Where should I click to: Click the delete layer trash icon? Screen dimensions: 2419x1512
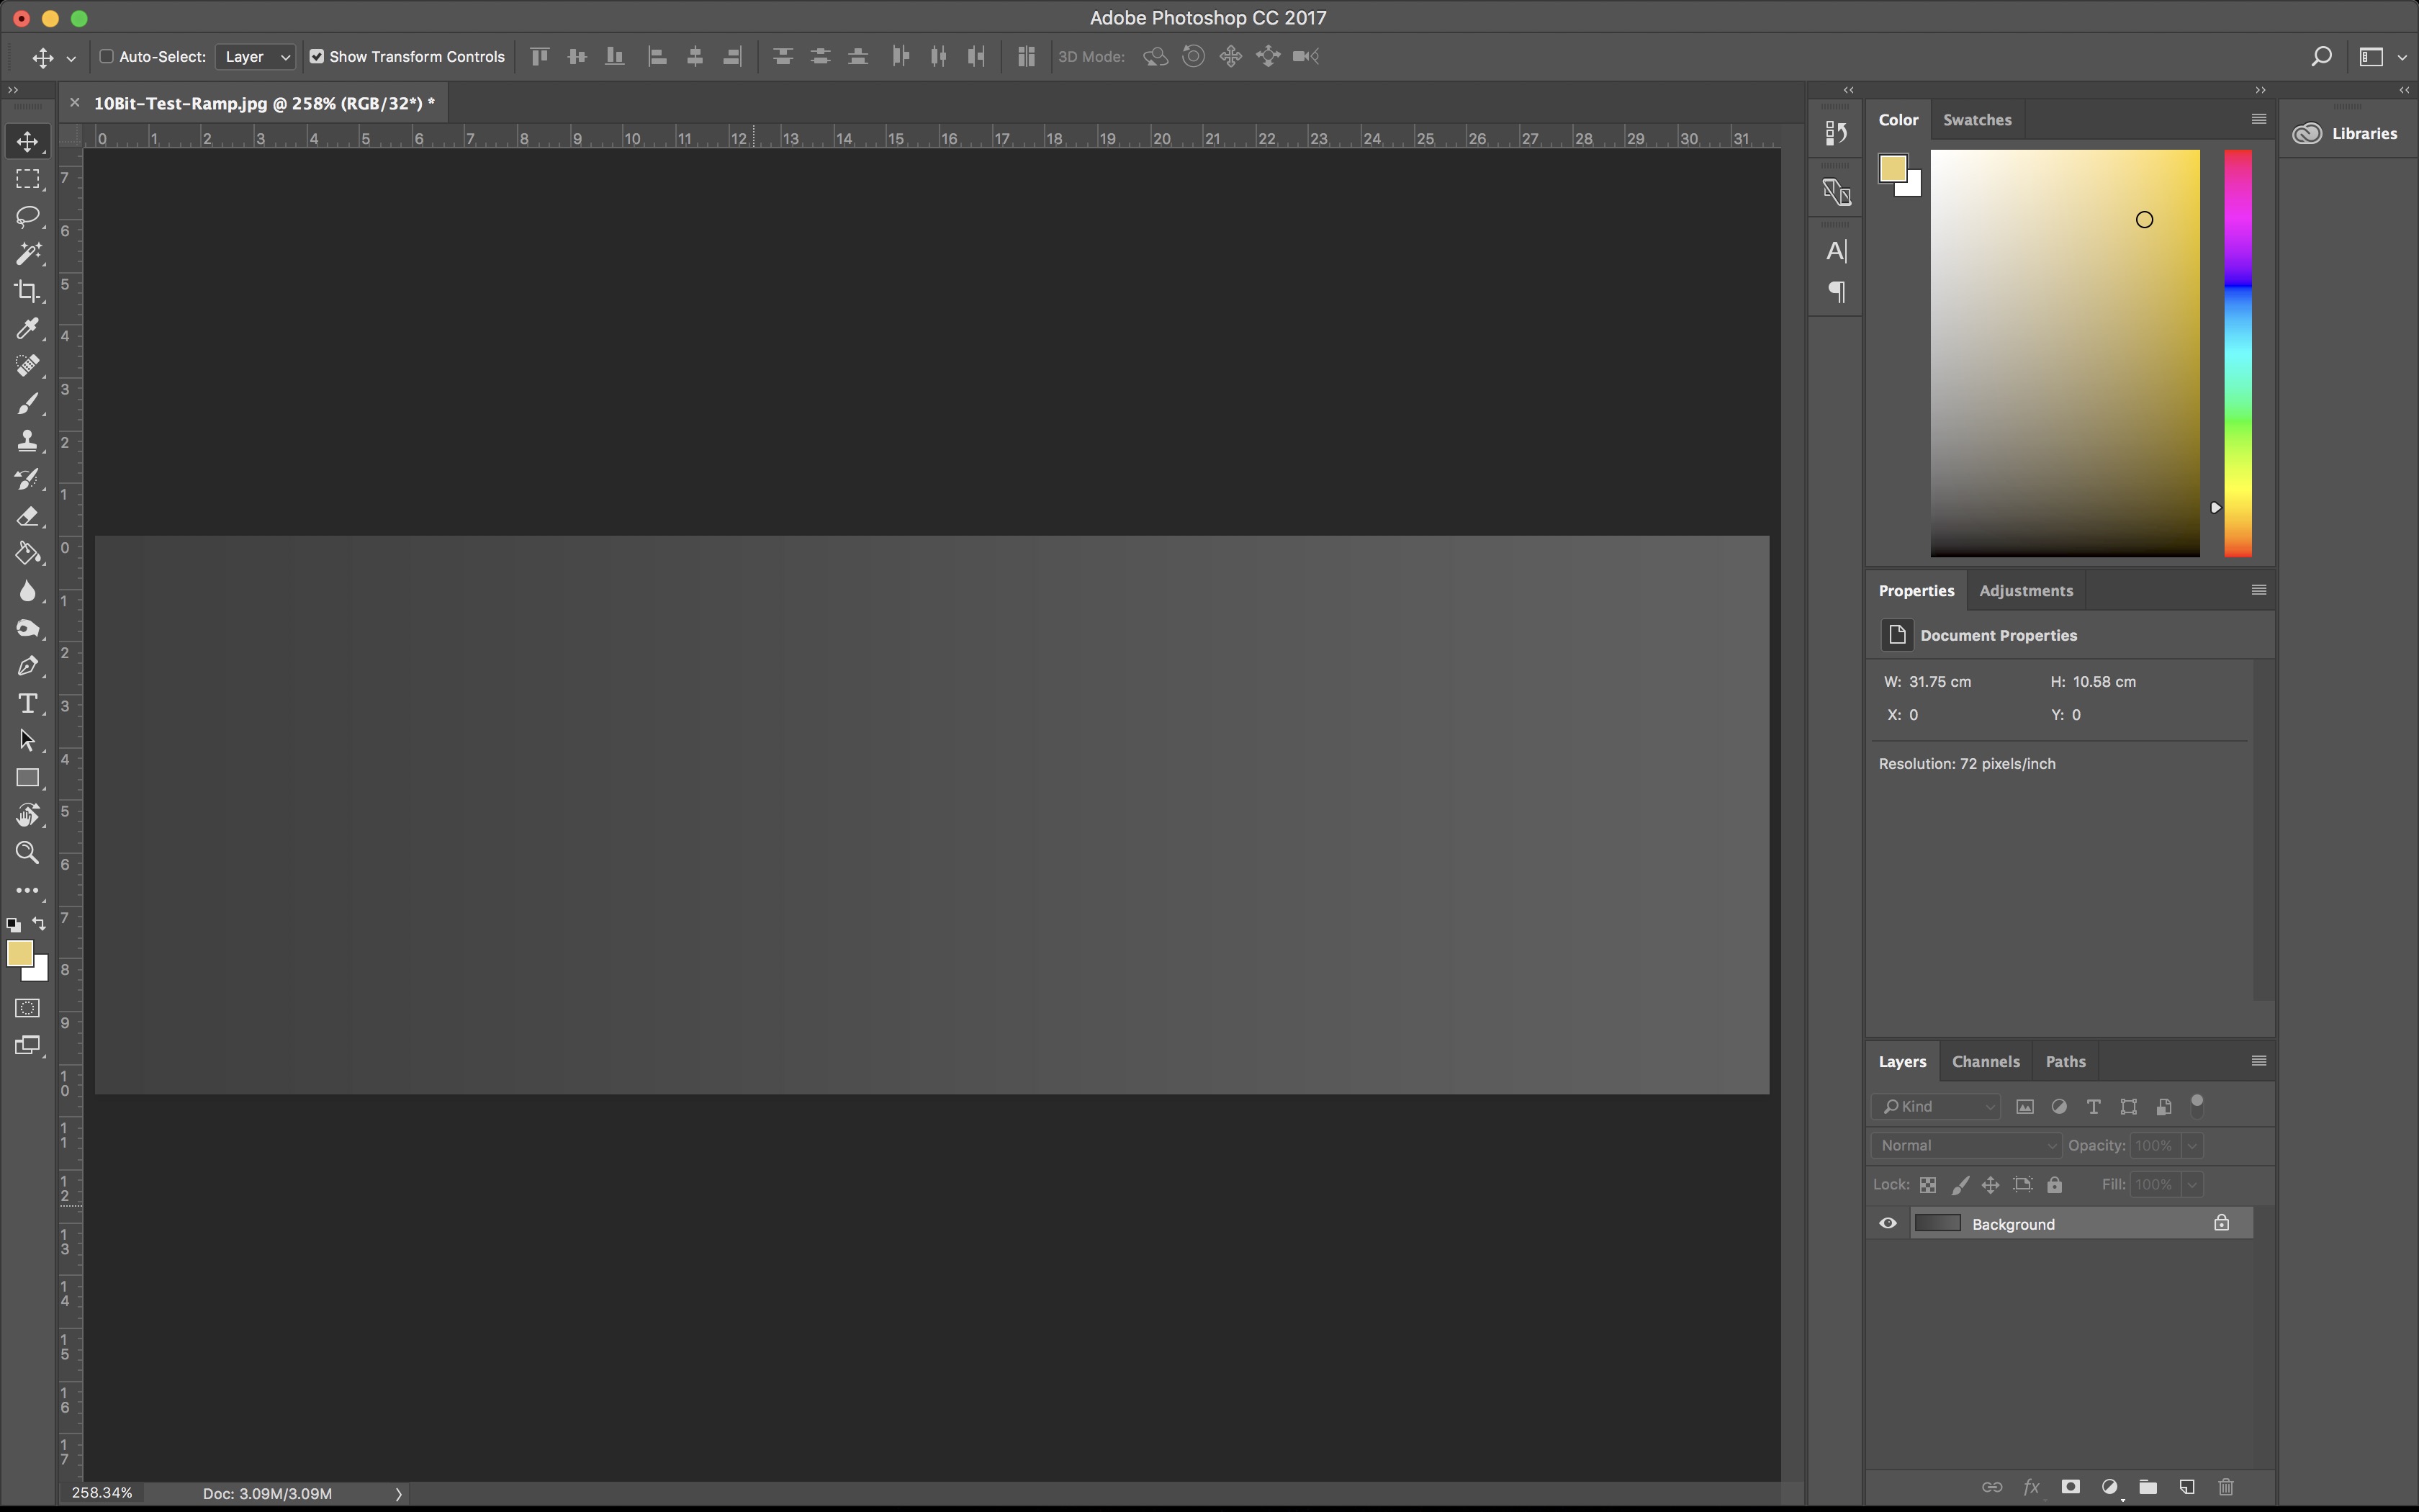[x=2225, y=1487]
